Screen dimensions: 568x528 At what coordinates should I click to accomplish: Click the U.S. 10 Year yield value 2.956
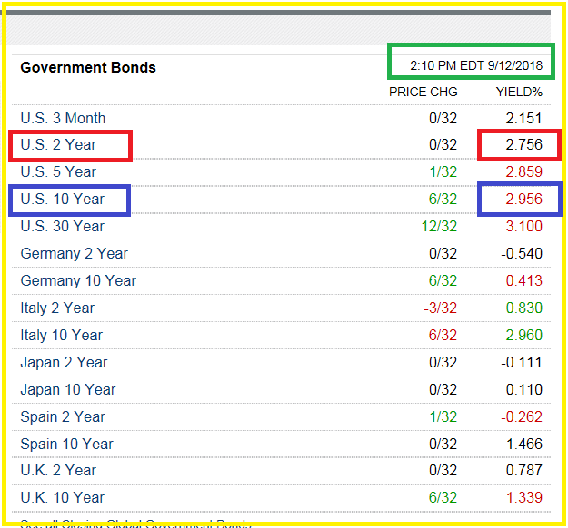523,199
